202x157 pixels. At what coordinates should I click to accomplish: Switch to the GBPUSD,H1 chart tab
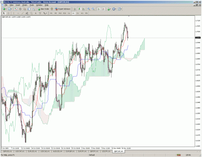tap(7, 152)
